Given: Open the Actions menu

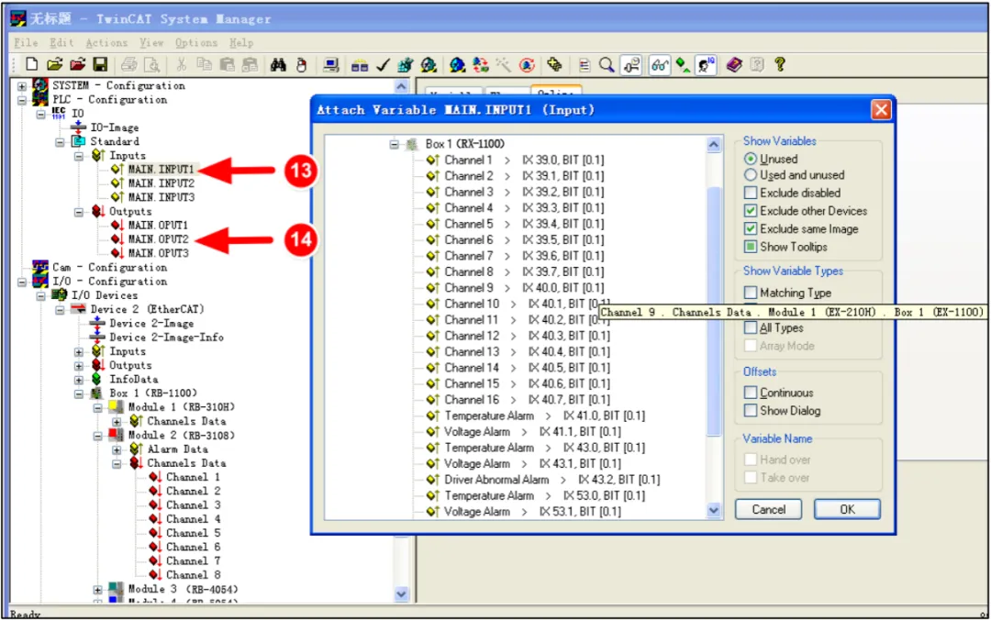Looking at the screenshot, I should 106,43.
